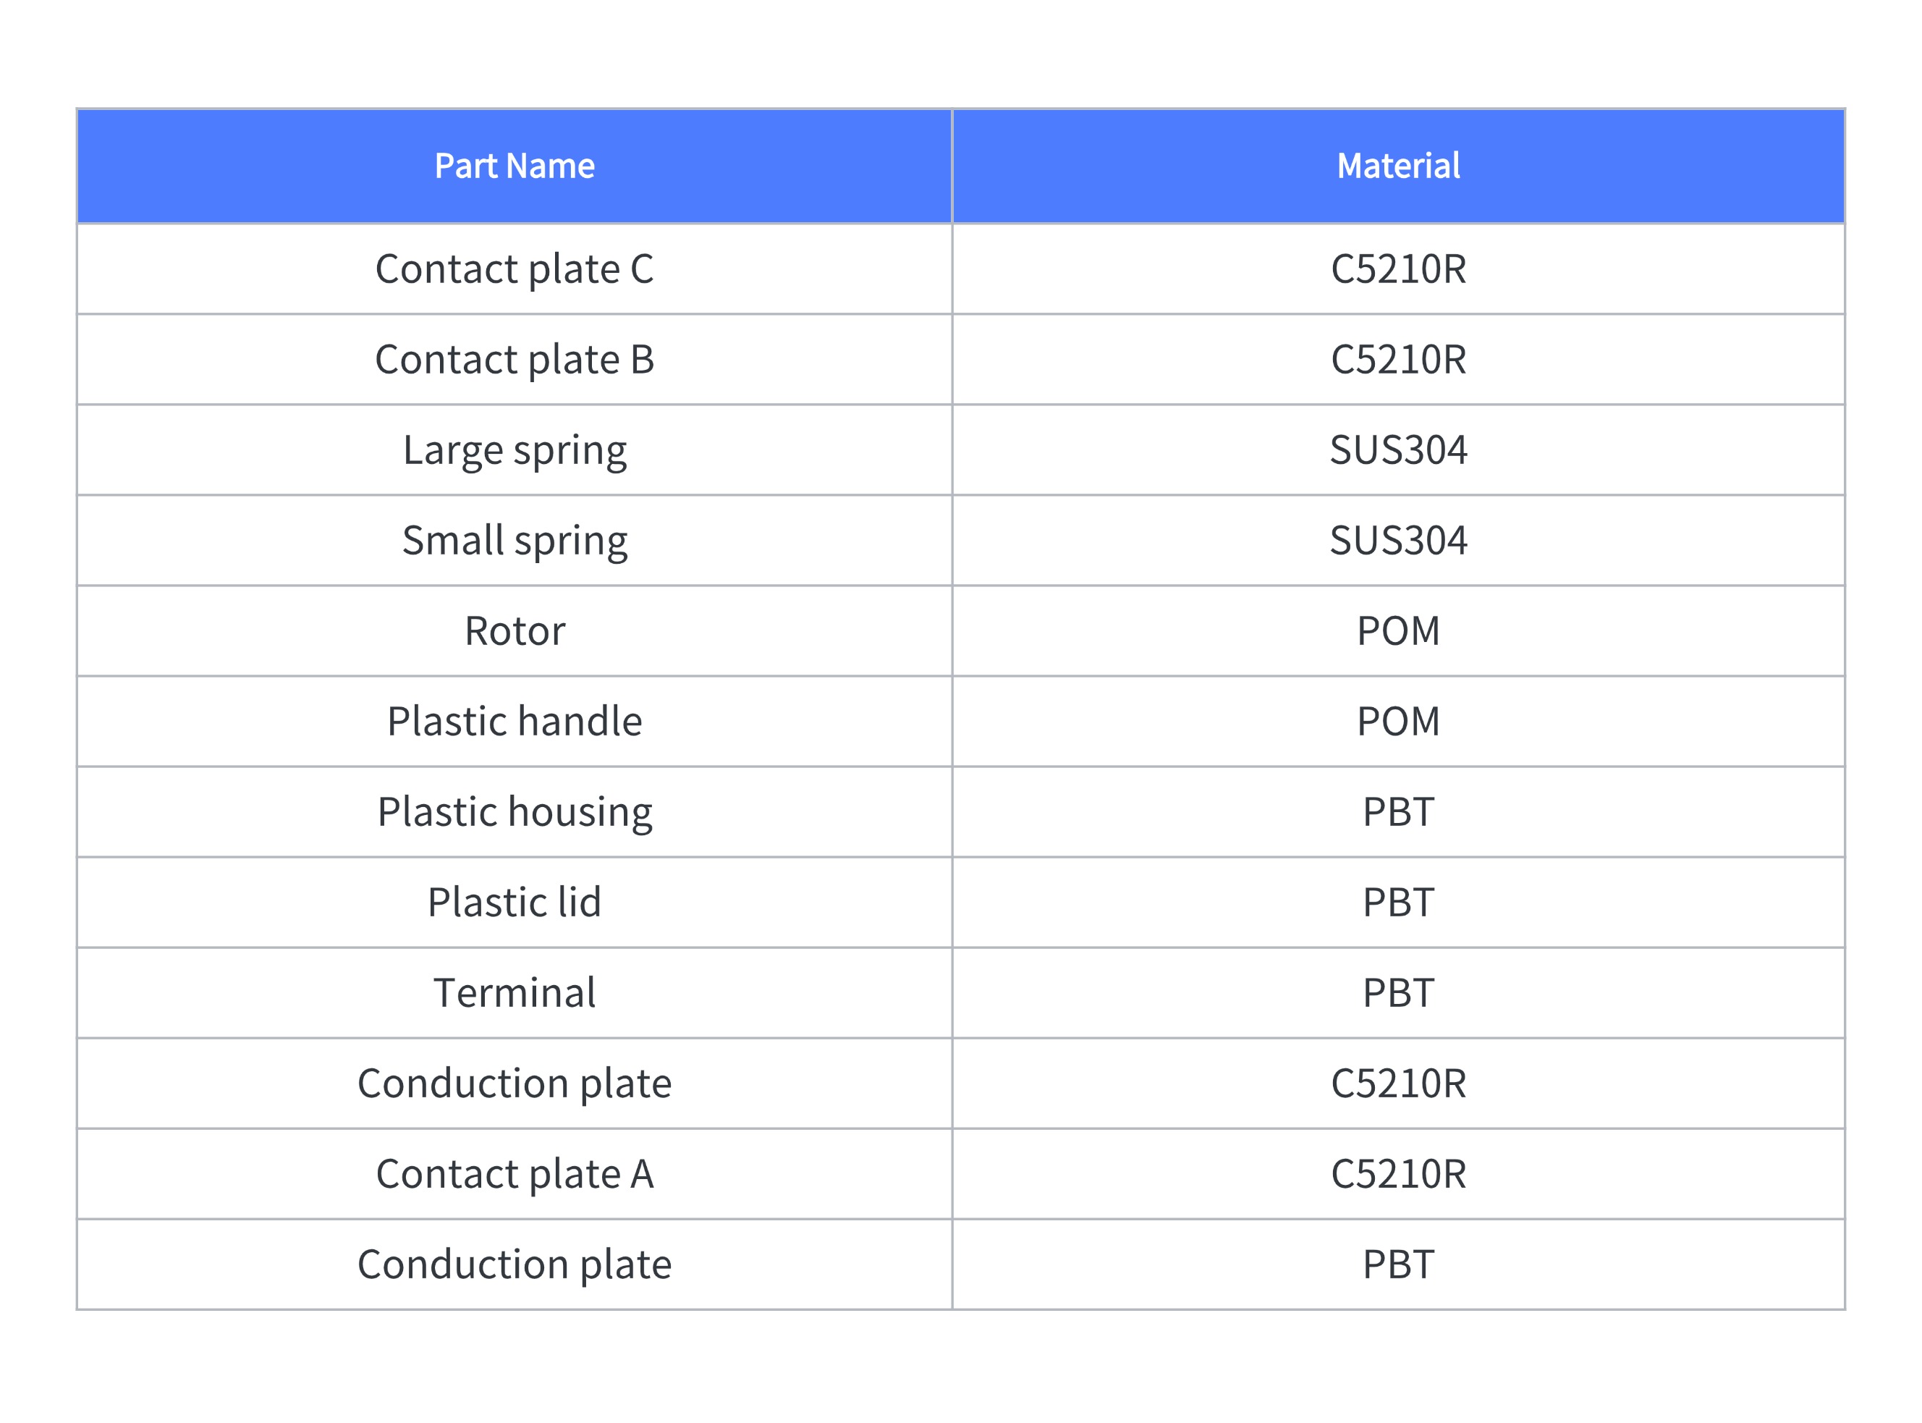Click the Contact plate A cell
The image size is (1922, 1423).
tap(514, 1173)
